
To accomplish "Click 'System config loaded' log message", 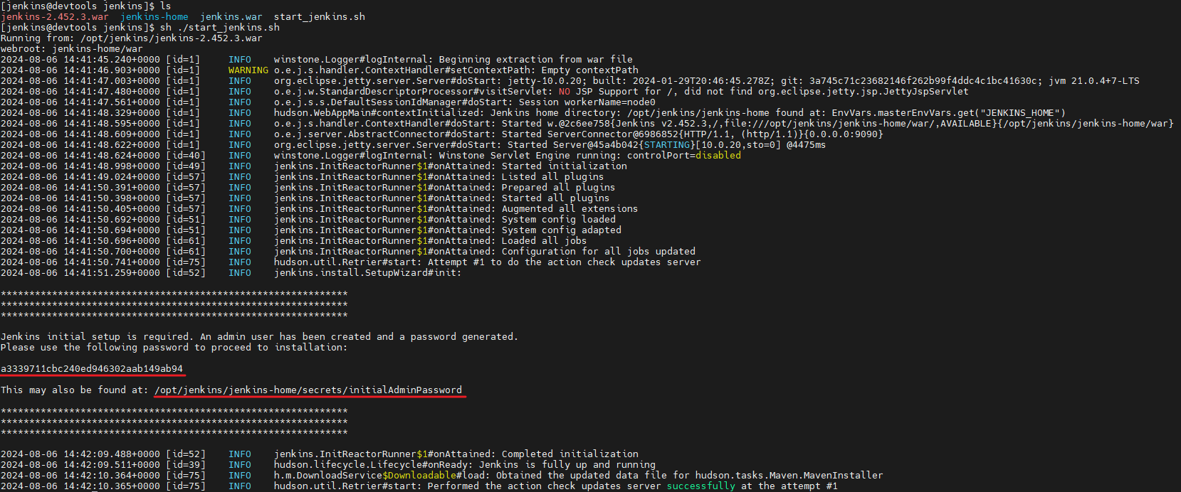I will (559, 219).
